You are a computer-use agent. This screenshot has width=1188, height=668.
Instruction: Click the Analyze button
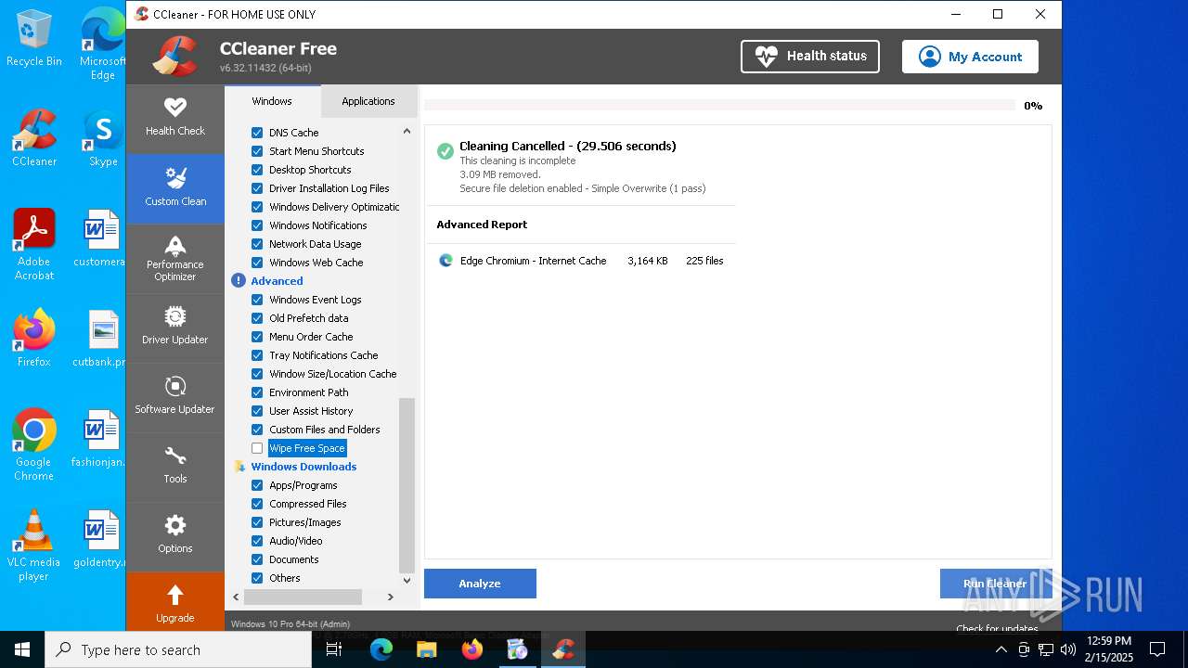click(480, 584)
